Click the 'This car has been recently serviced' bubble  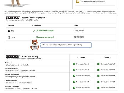click(66, 45)
